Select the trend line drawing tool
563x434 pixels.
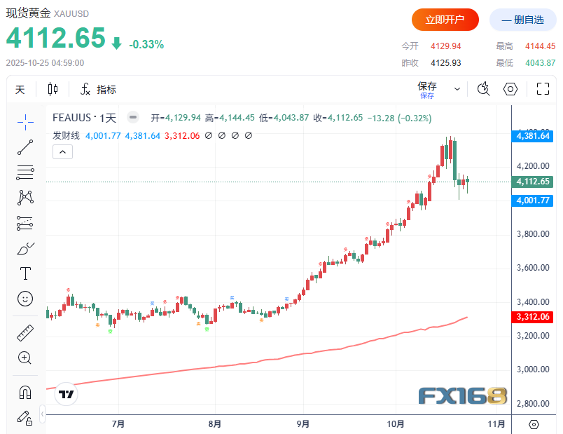(25, 147)
